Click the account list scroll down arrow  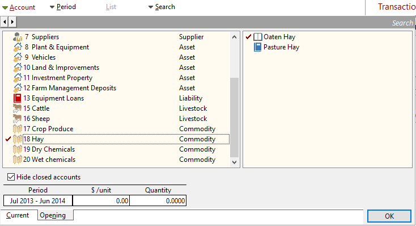pyautogui.click(x=234, y=162)
